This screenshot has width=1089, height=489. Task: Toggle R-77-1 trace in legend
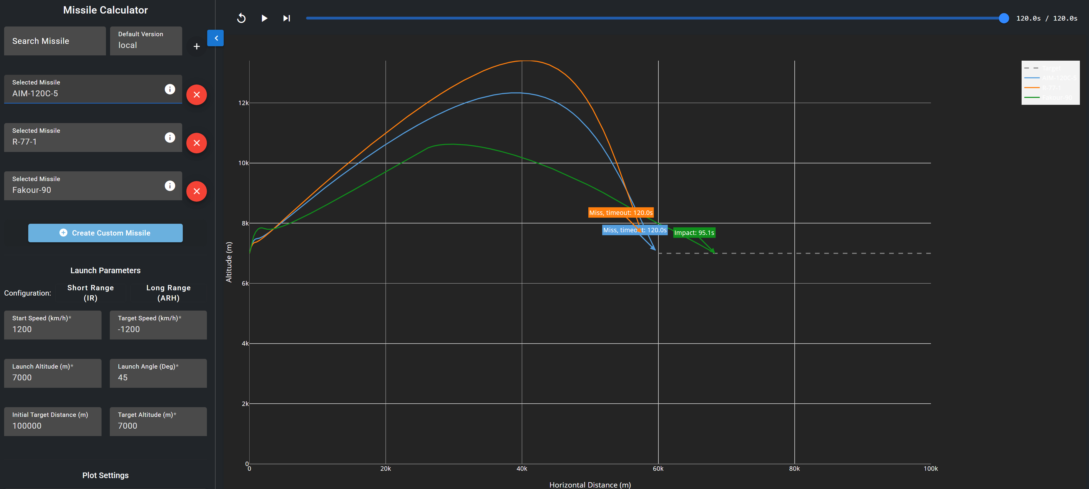1050,87
